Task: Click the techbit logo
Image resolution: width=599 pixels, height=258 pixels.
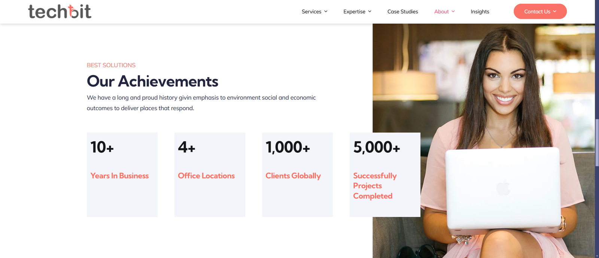Action: (x=60, y=12)
